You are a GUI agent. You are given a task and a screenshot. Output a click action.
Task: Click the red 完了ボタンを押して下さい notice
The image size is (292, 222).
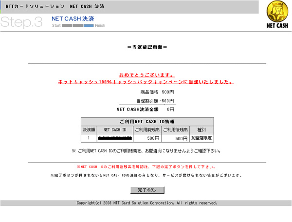[146, 167]
